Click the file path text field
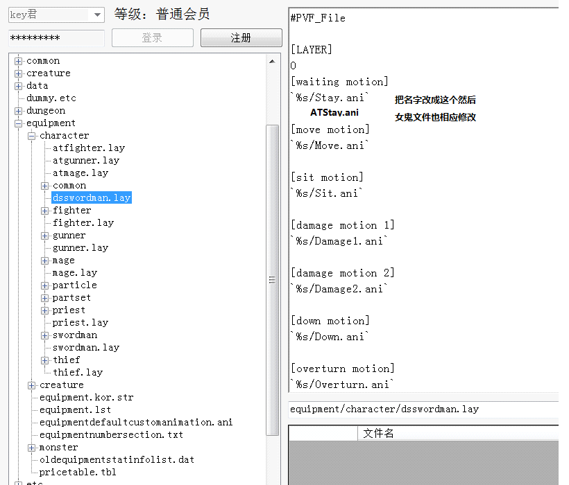The height and width of the screenshot is (485, 569). click(x=423, y=409)
